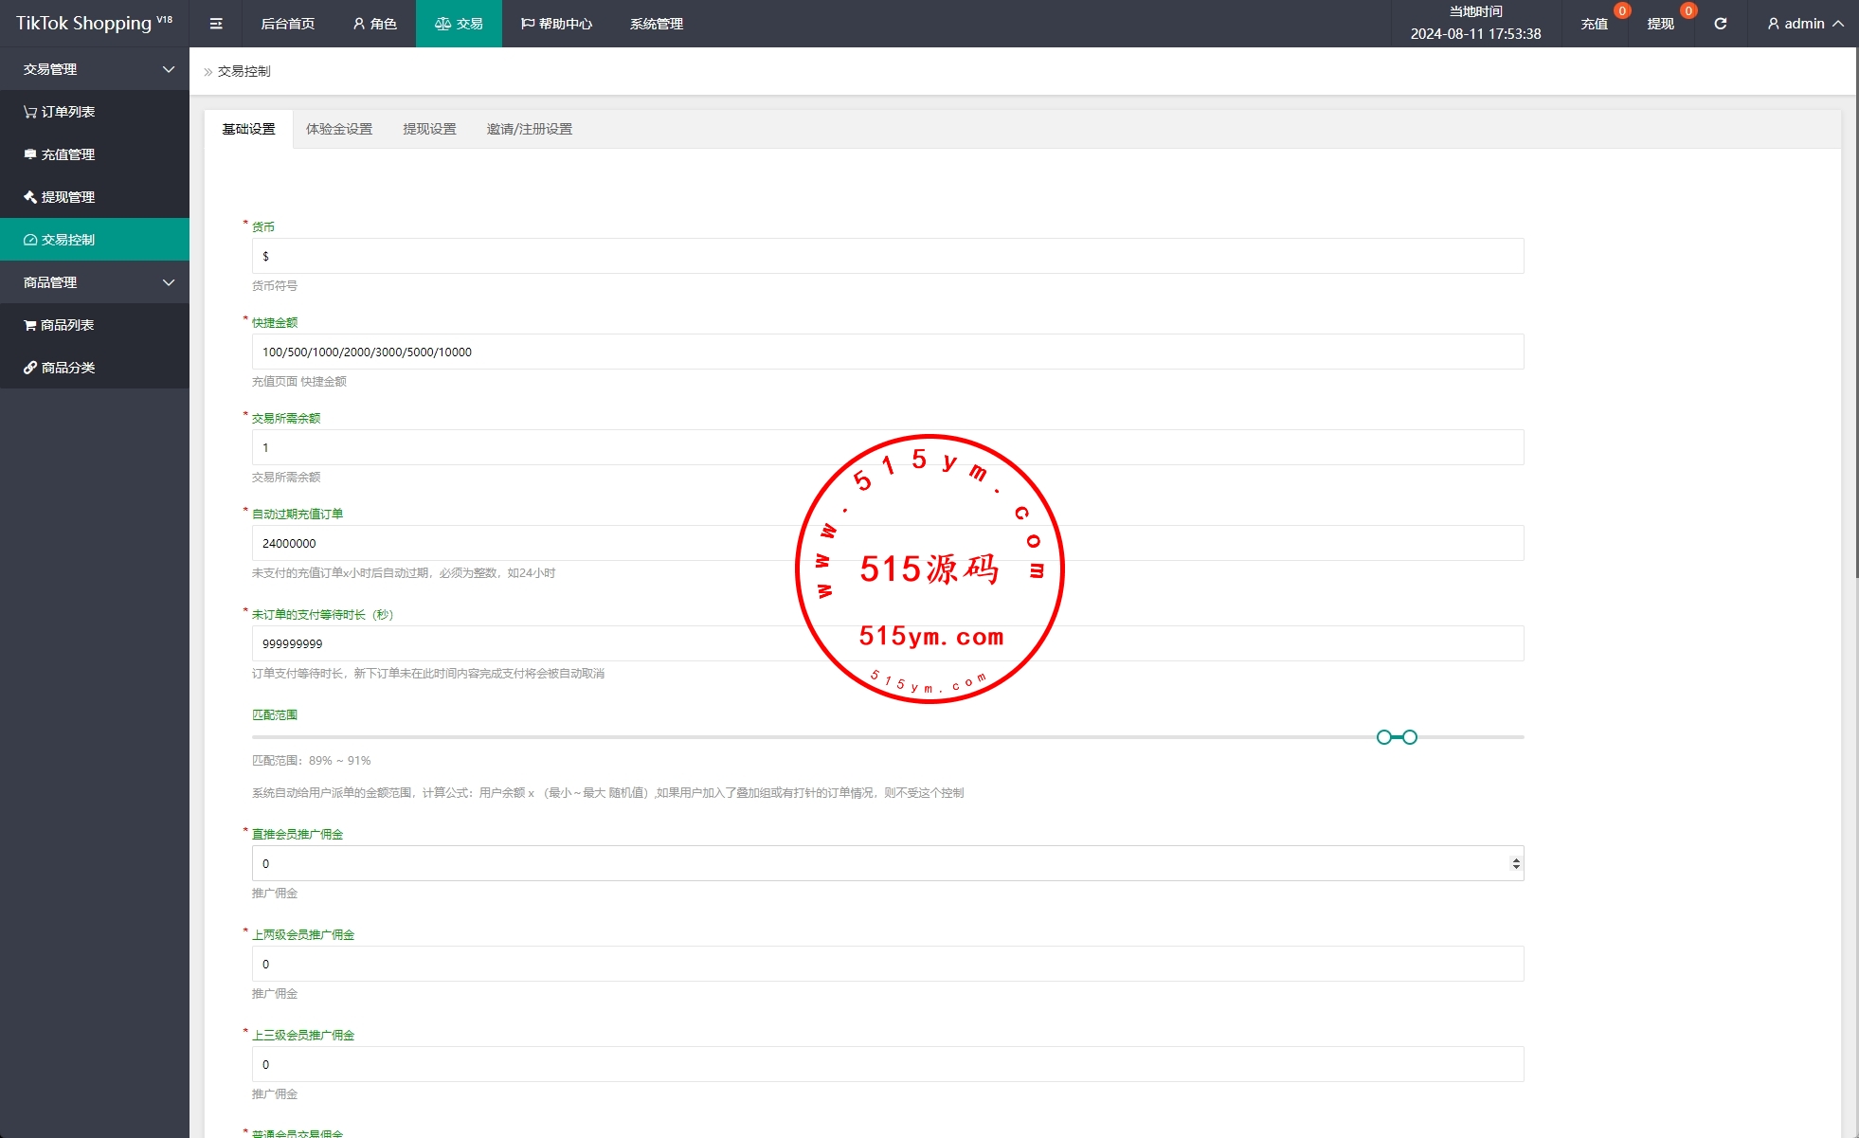1859x1138 pixels.
Task: Click the 匹配范围 slider right handle
Action: 1410,737
